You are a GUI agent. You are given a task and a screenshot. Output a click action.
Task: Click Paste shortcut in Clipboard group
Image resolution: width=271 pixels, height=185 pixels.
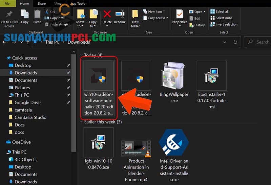point(58,24)
